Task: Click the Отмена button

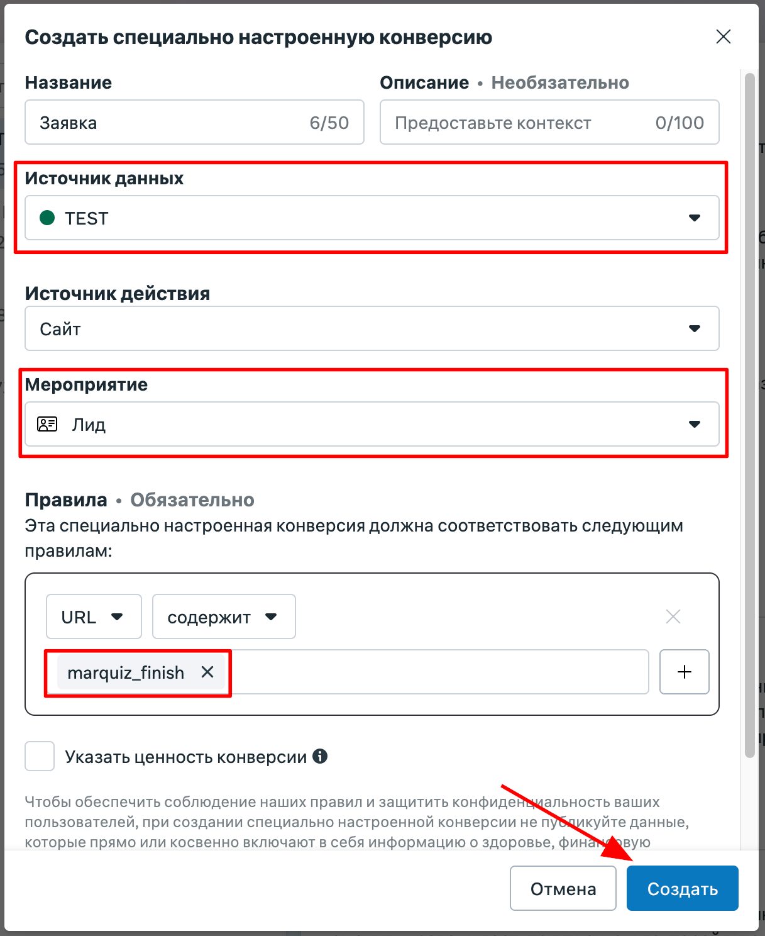Action: [563, 888]
